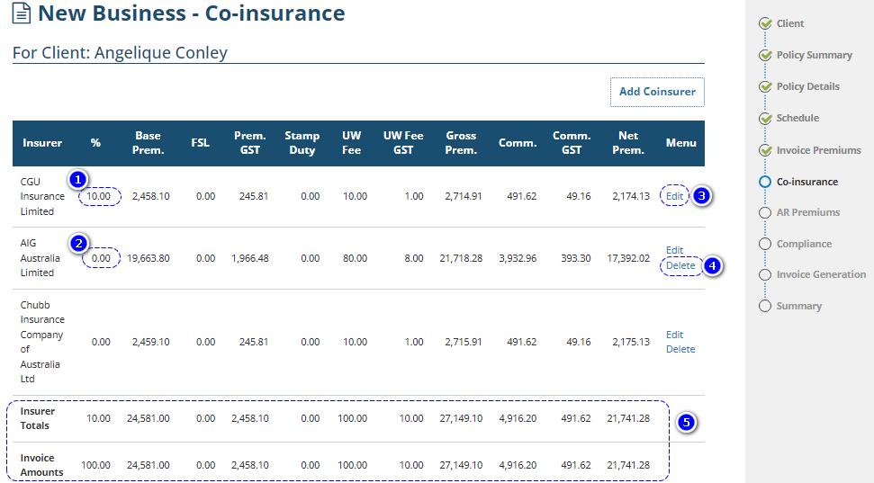
Task: Go to the Summary step
Action: [x=798, y=306]
